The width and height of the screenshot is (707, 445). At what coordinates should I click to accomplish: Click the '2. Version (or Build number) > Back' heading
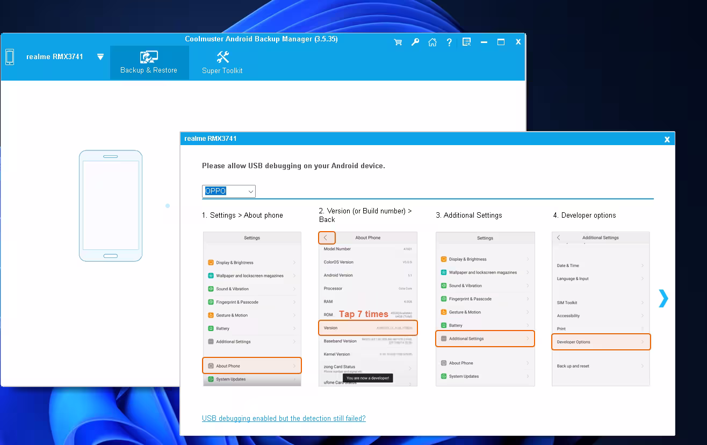365,215
